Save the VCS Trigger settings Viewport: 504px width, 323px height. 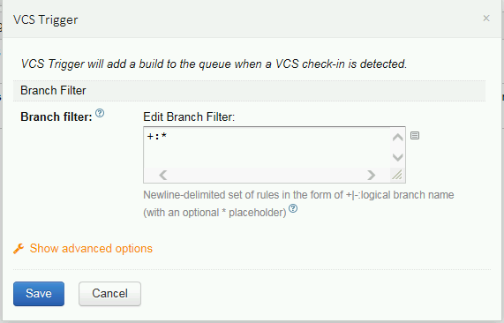click(39, 294)
